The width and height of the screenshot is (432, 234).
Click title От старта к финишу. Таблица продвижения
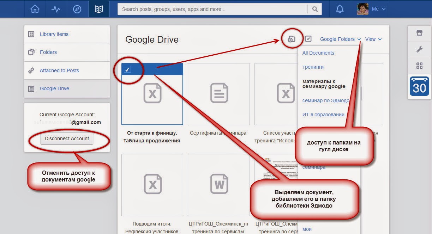(152, 137)
